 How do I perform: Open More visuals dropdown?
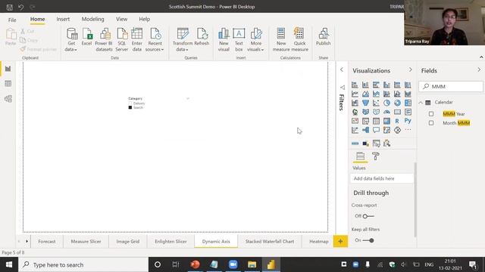256,40
